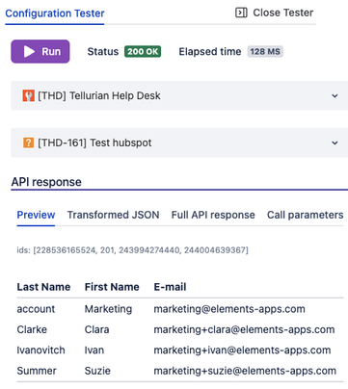
Task: Click the Tellurian Help Desk project icon
Action: (28, 95)
